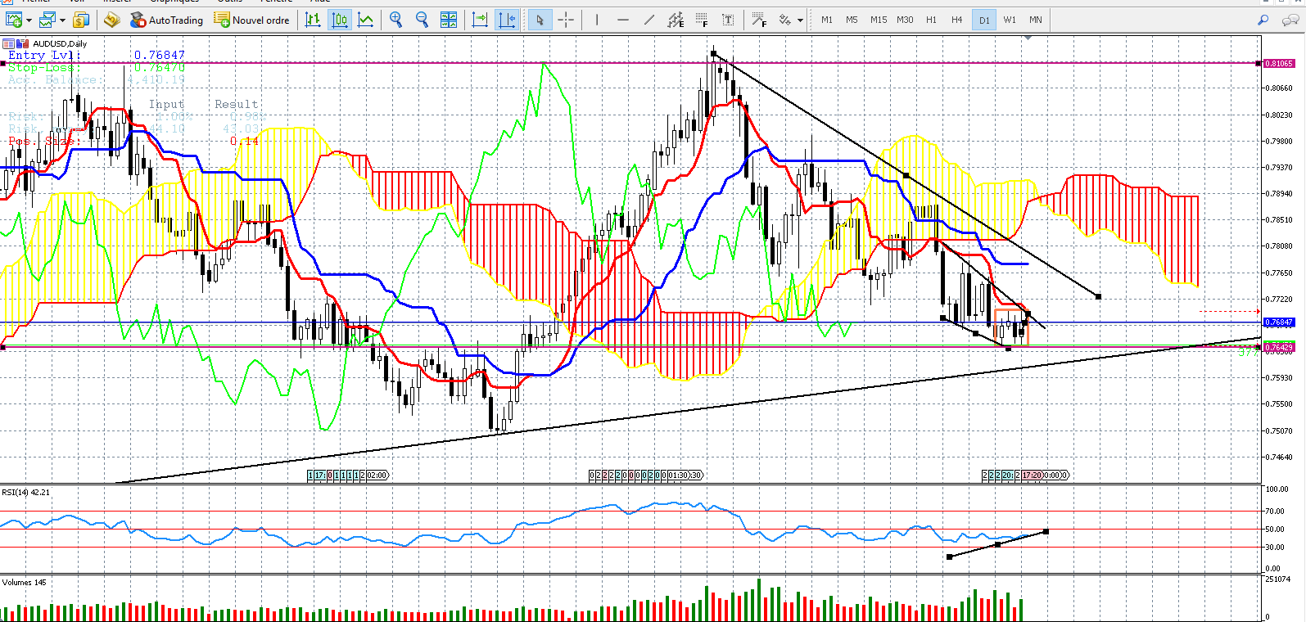Open the Profiles manager icon
This screenshot has width=1306, height=622.
47,20
